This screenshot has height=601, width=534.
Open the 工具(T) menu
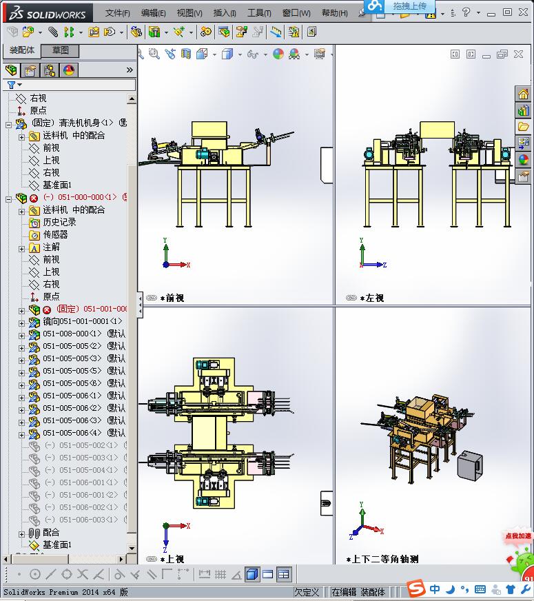(259, 13)
